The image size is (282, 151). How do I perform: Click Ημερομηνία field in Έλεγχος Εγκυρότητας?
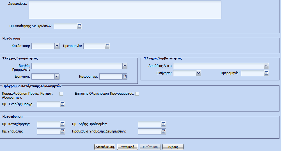coord(111,76)
